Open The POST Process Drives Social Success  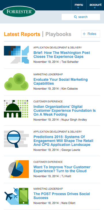(x=62, y=196)
